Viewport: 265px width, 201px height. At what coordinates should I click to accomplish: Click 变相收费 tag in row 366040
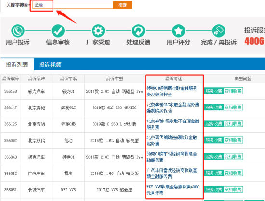pyautogui.click(x=233, y=157)
